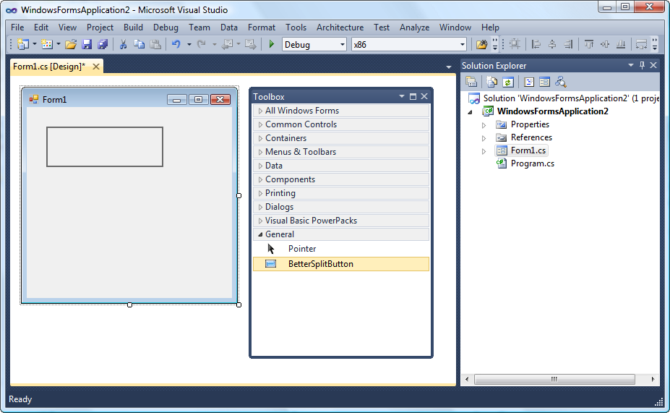Click the Cut scissors icon

coord(123,45)
